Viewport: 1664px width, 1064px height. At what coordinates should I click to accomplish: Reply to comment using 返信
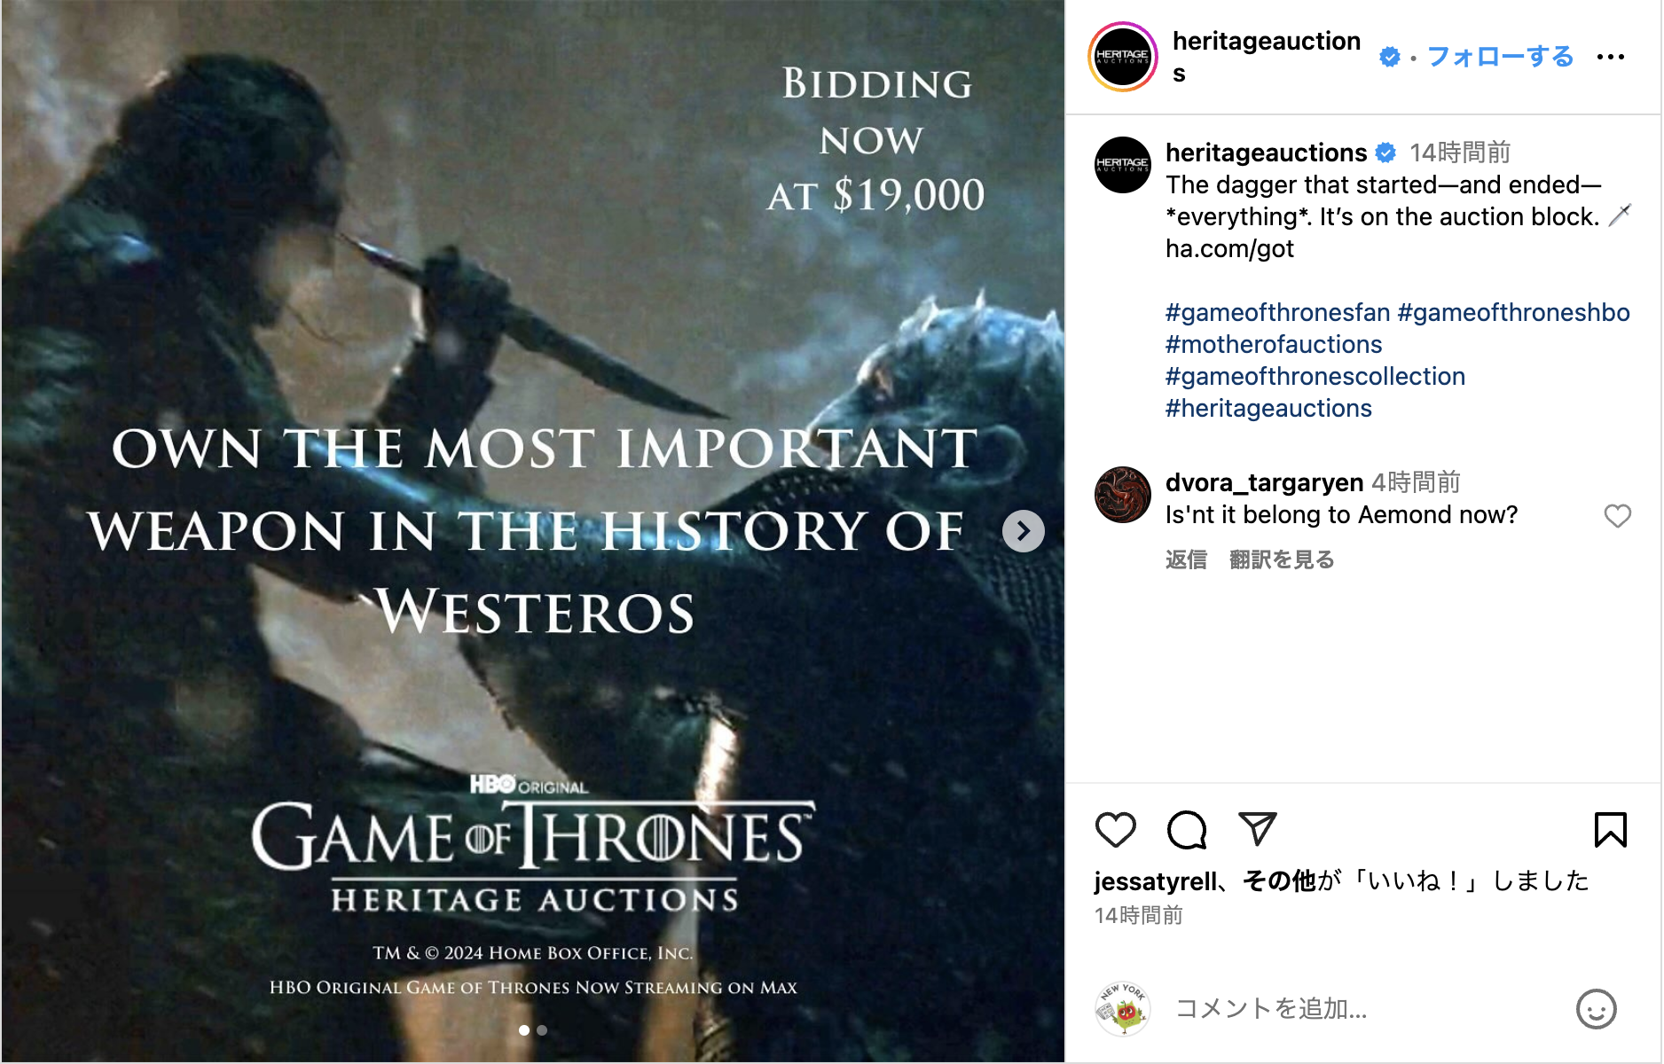pyautogui.click(x=1186, y=559)
